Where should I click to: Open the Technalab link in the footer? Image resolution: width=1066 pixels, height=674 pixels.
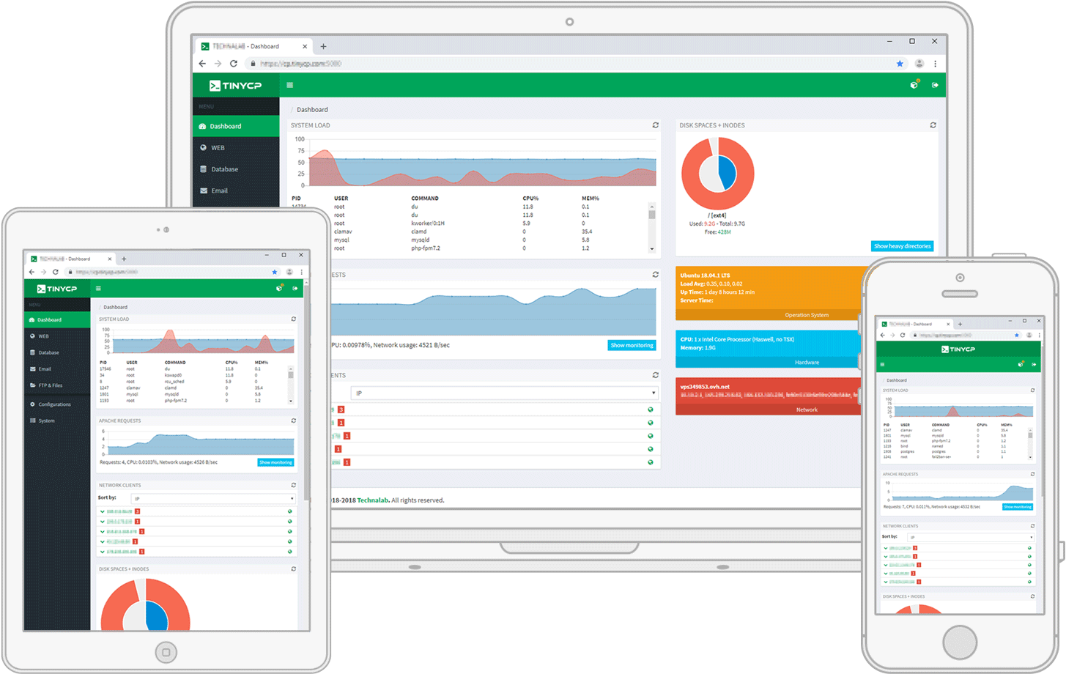coord(372,500)
